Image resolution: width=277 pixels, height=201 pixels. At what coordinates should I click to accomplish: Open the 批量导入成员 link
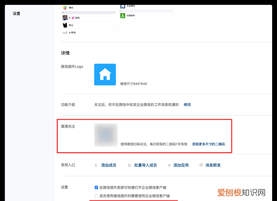[145, 165]
